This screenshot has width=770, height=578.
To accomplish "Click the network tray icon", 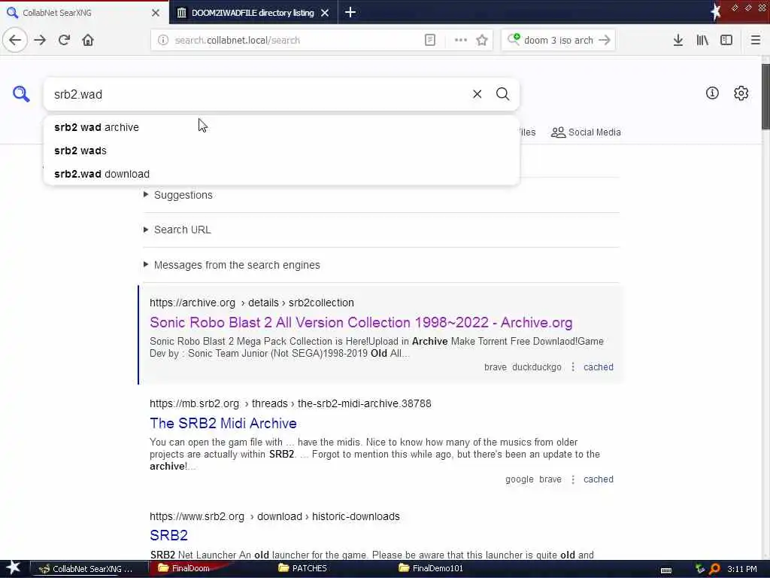I will tap(700, 569).
